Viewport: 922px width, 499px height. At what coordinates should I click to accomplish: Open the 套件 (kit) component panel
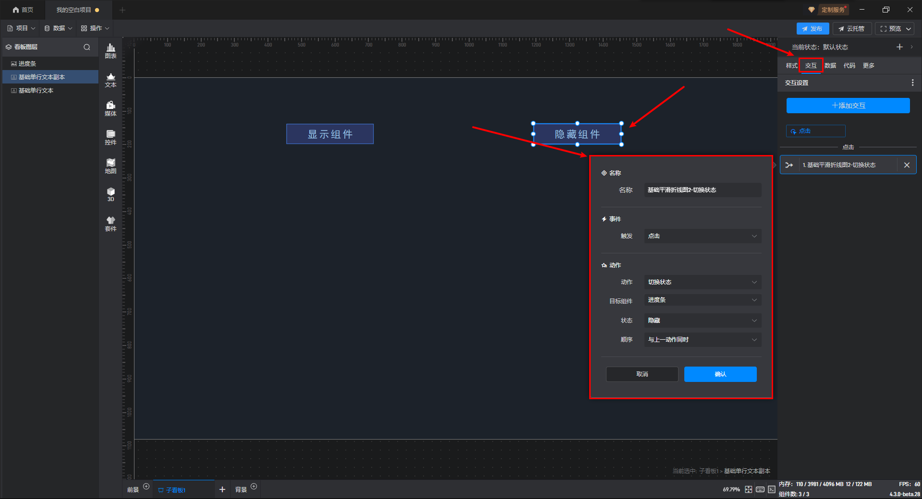pos(110,224)
